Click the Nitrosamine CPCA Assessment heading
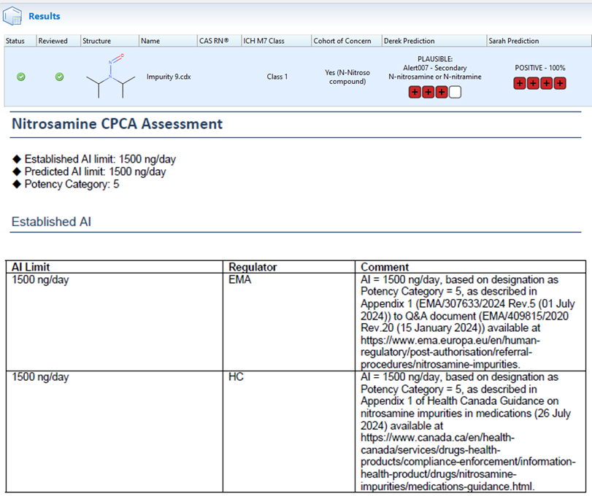This screenshot has width=592, height=496. [x=117, y=124]
